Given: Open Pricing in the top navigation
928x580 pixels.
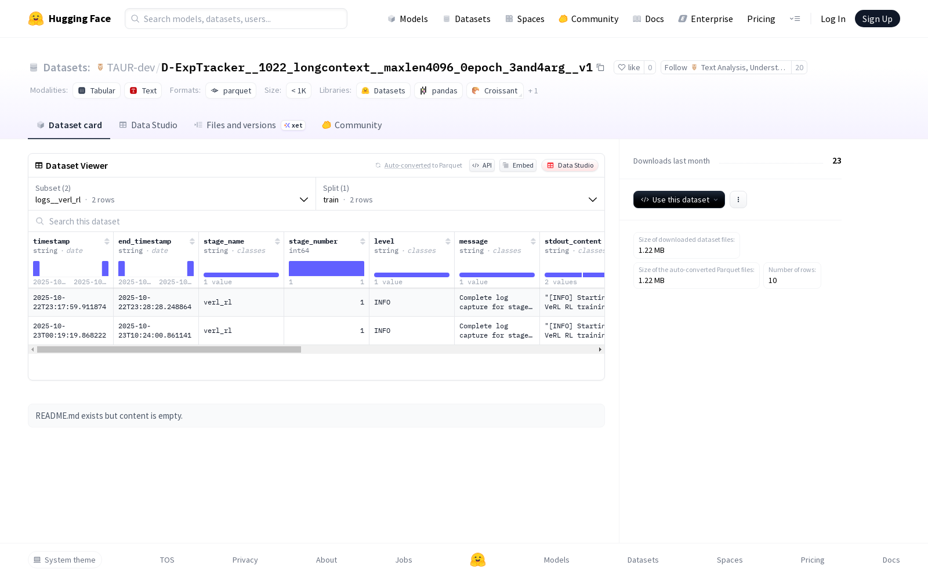Looking at the screenshot, I should coord(761,19).
